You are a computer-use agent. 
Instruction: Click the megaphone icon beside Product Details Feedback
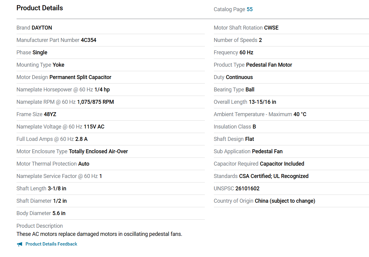20,244
